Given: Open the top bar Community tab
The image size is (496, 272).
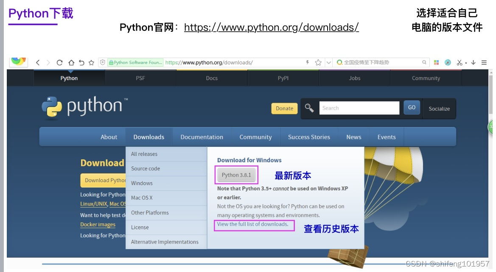Looking at the screenshot, I should click(x=426, y=78).
